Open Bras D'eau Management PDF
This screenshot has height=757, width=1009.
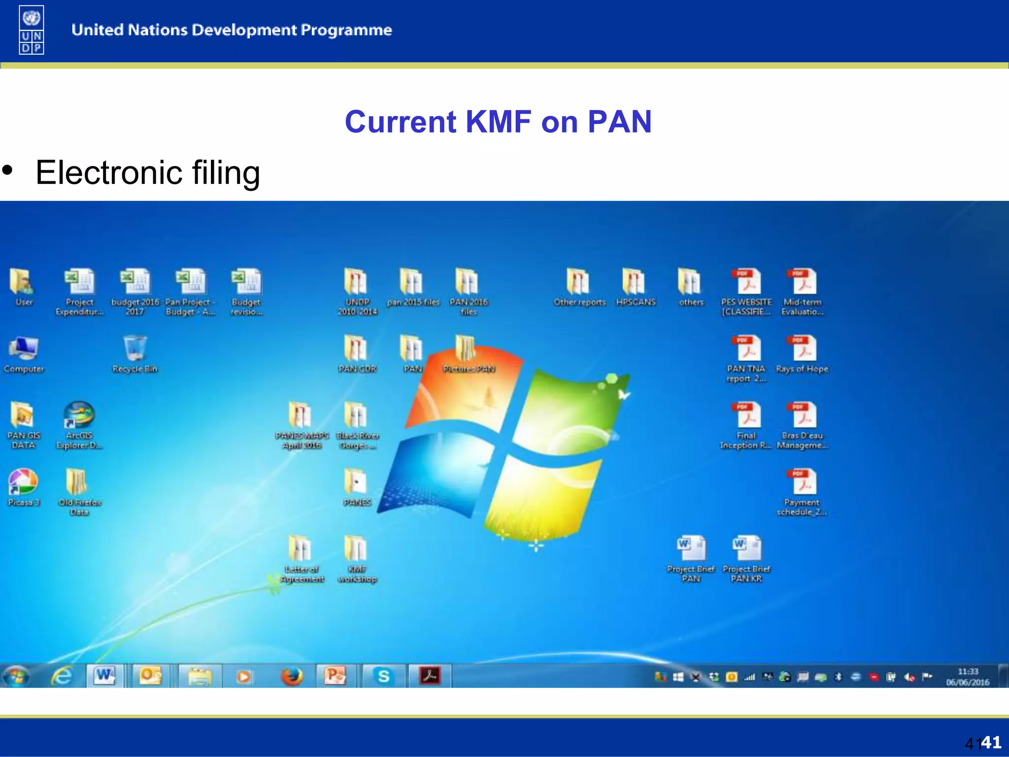click(x=803, y=415)
